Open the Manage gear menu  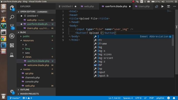click(x=12, y=92)
